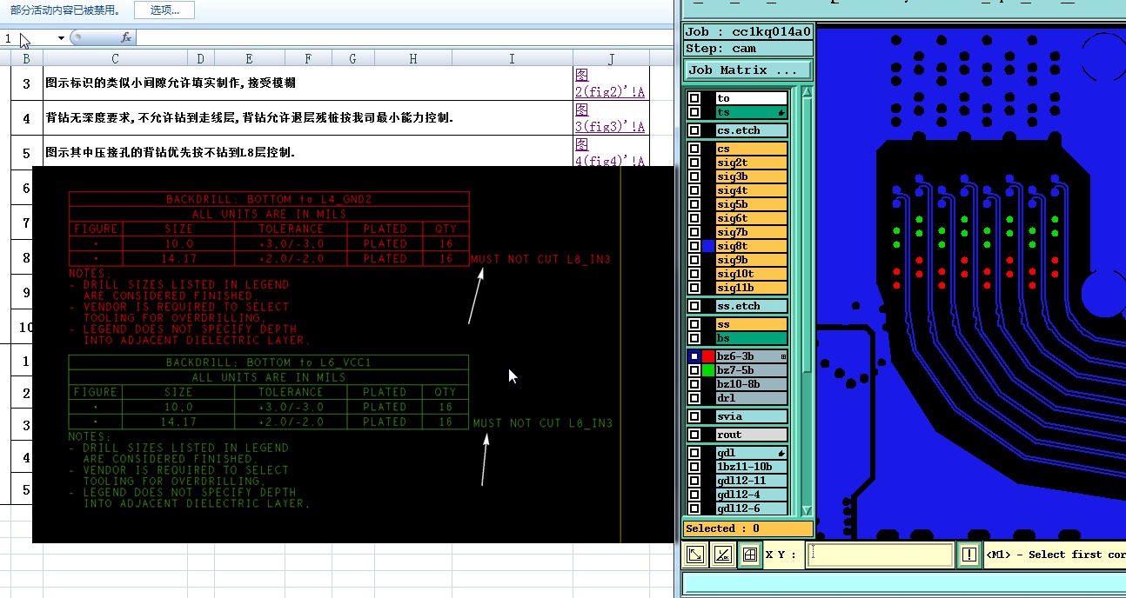Toggle the checkbox for layer cs.etch
The height and width of the screenshot is (598, 1126).
tap(694, 131)
